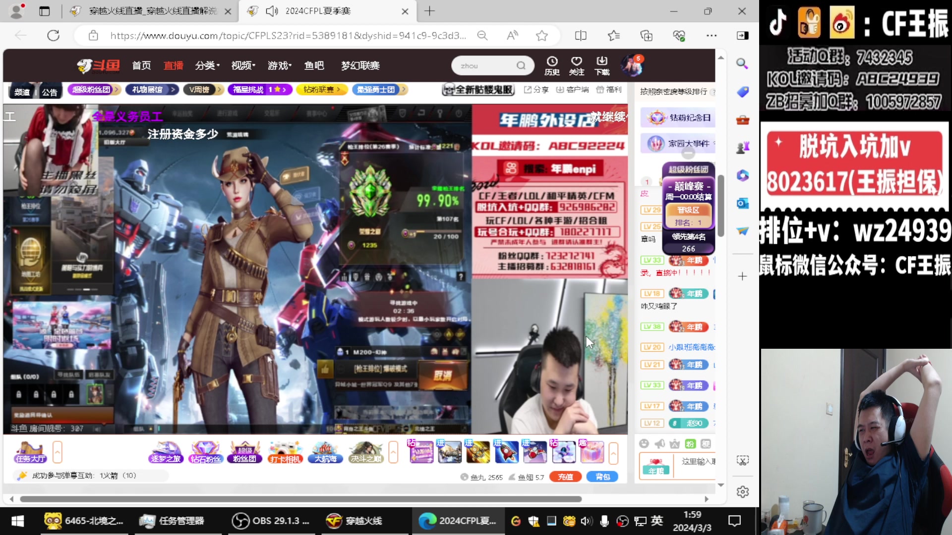
Task: Open the 背包 backpack button
Action: pos(602,477)
